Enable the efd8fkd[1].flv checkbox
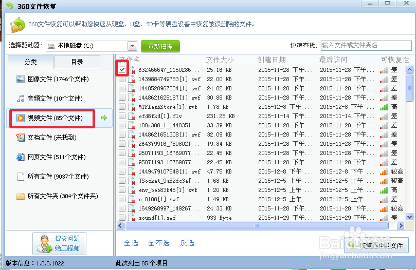This screenshot has height=270, width=416. click(122, 116)
